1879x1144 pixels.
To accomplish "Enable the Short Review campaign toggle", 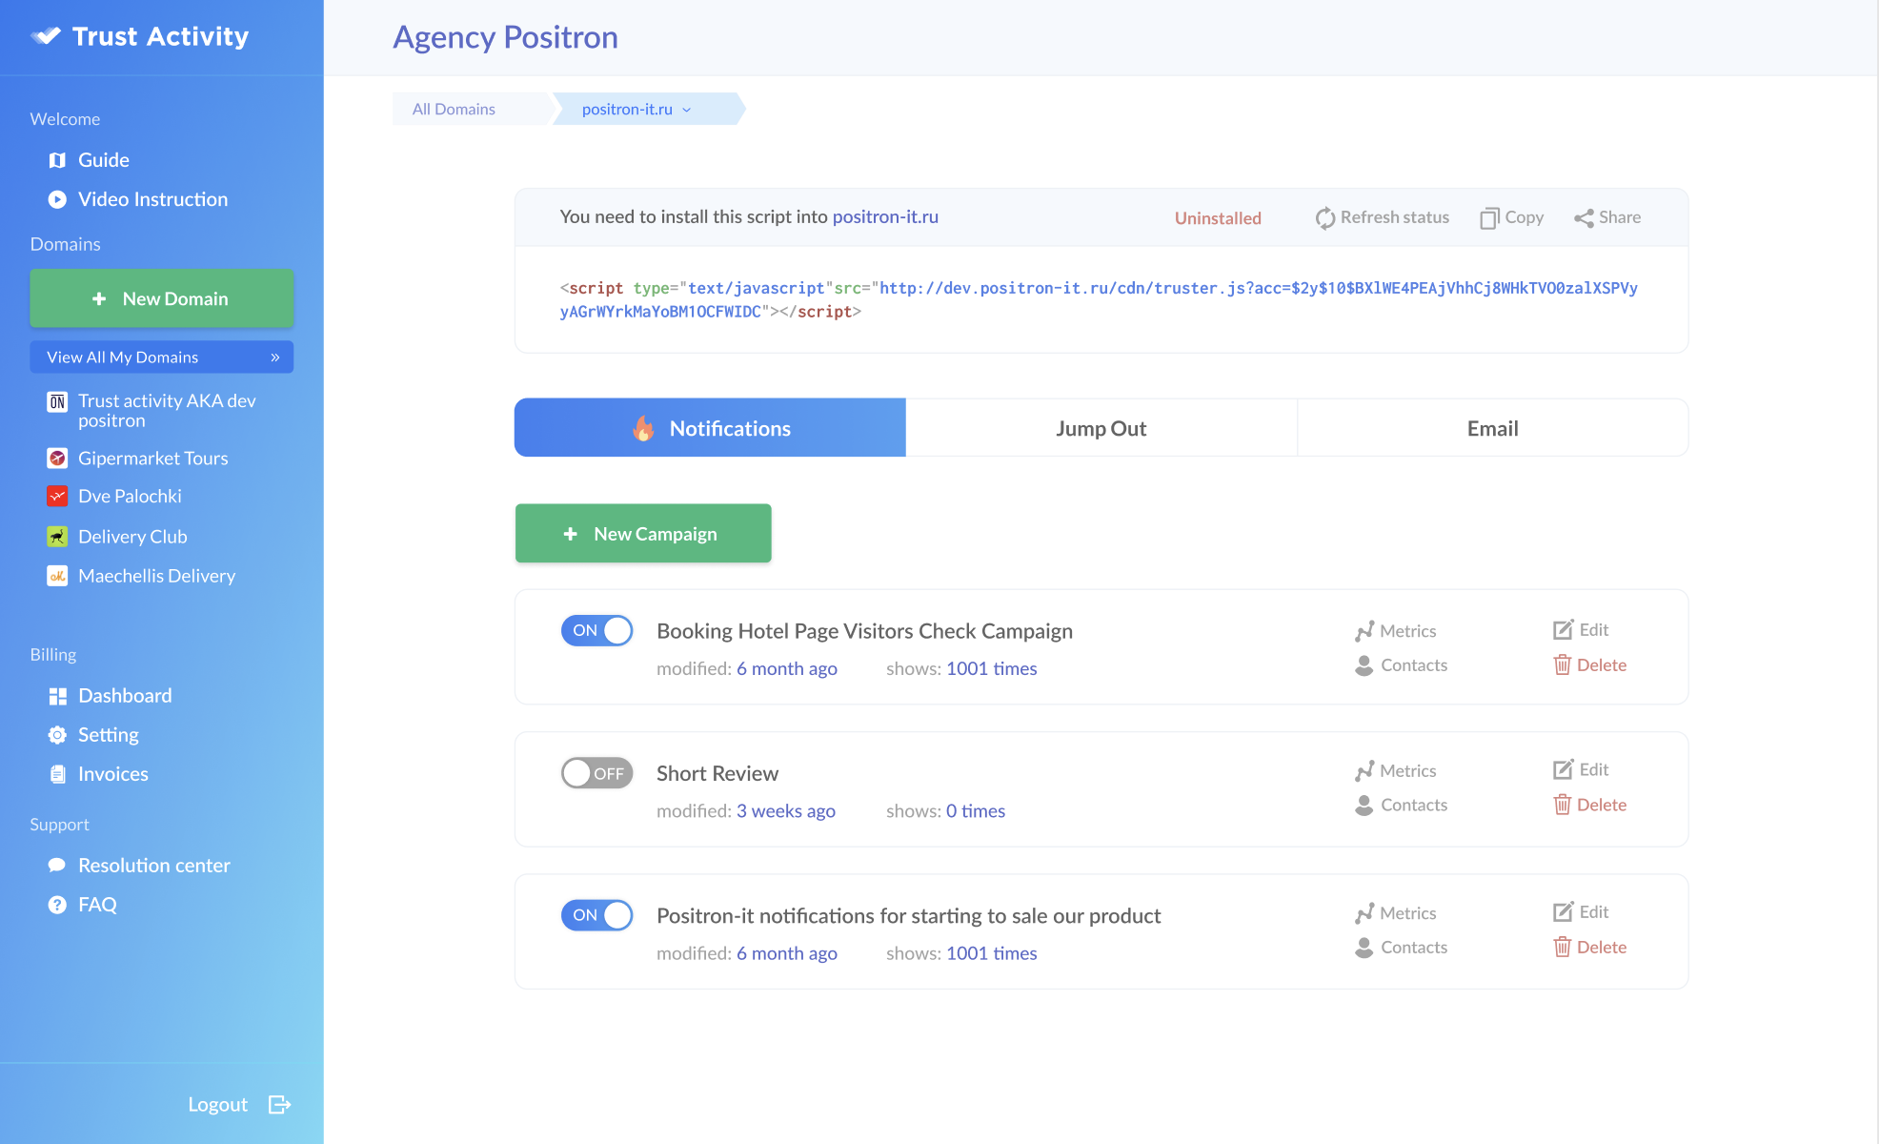I will pos(597,773).
